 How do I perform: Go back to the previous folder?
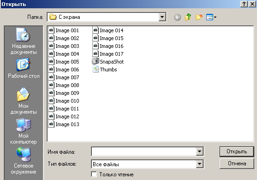coord(177,17)
